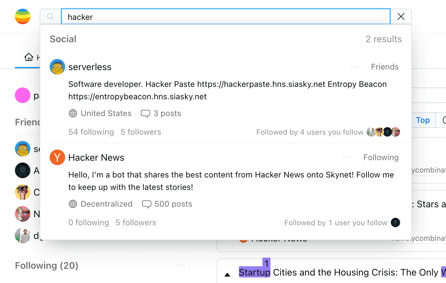Click "Followed by 4 users you follow" text
446x283 pixels.
point(310,132)
